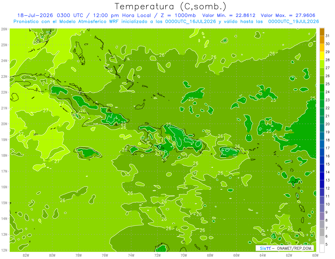Click the "26N" latitude axis label
Viewport: 335px width, 259px height.
click(x=4, y=29)
